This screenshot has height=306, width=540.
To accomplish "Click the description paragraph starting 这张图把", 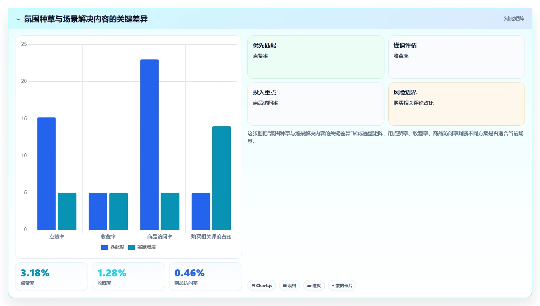I will click(385, 137).
